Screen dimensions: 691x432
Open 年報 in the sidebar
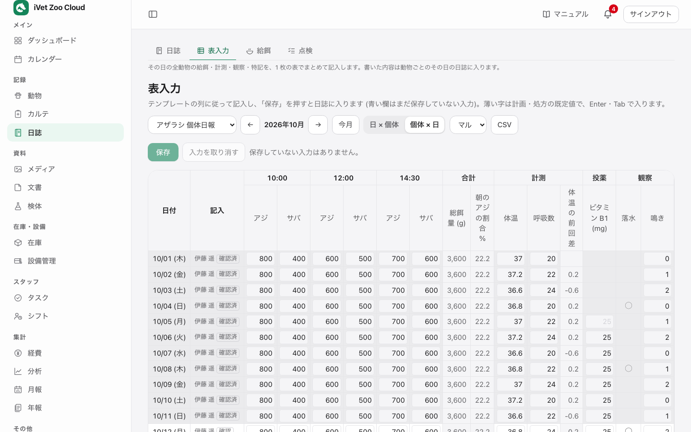[65, 408]
